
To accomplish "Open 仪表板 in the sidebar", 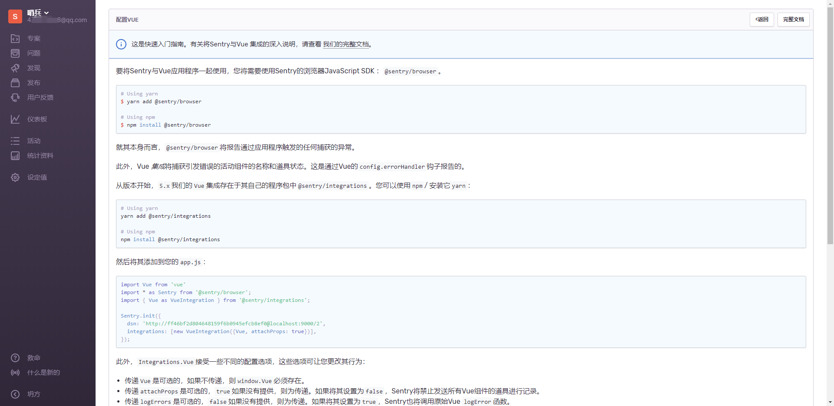I will click(x=37, y=119).
